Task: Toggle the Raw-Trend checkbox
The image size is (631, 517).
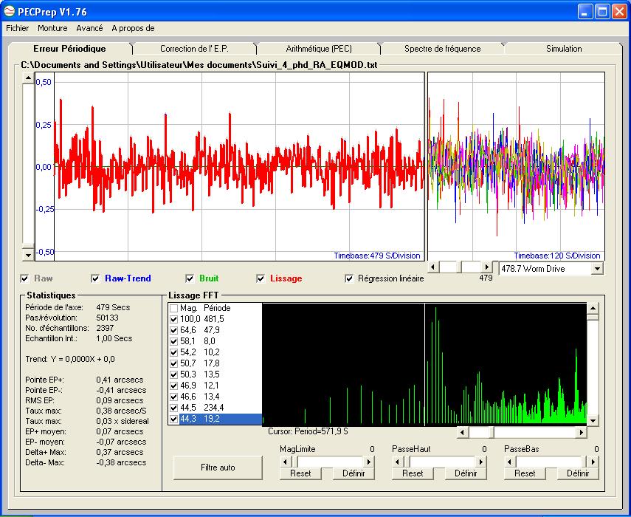Action: (x=95, y=278)
